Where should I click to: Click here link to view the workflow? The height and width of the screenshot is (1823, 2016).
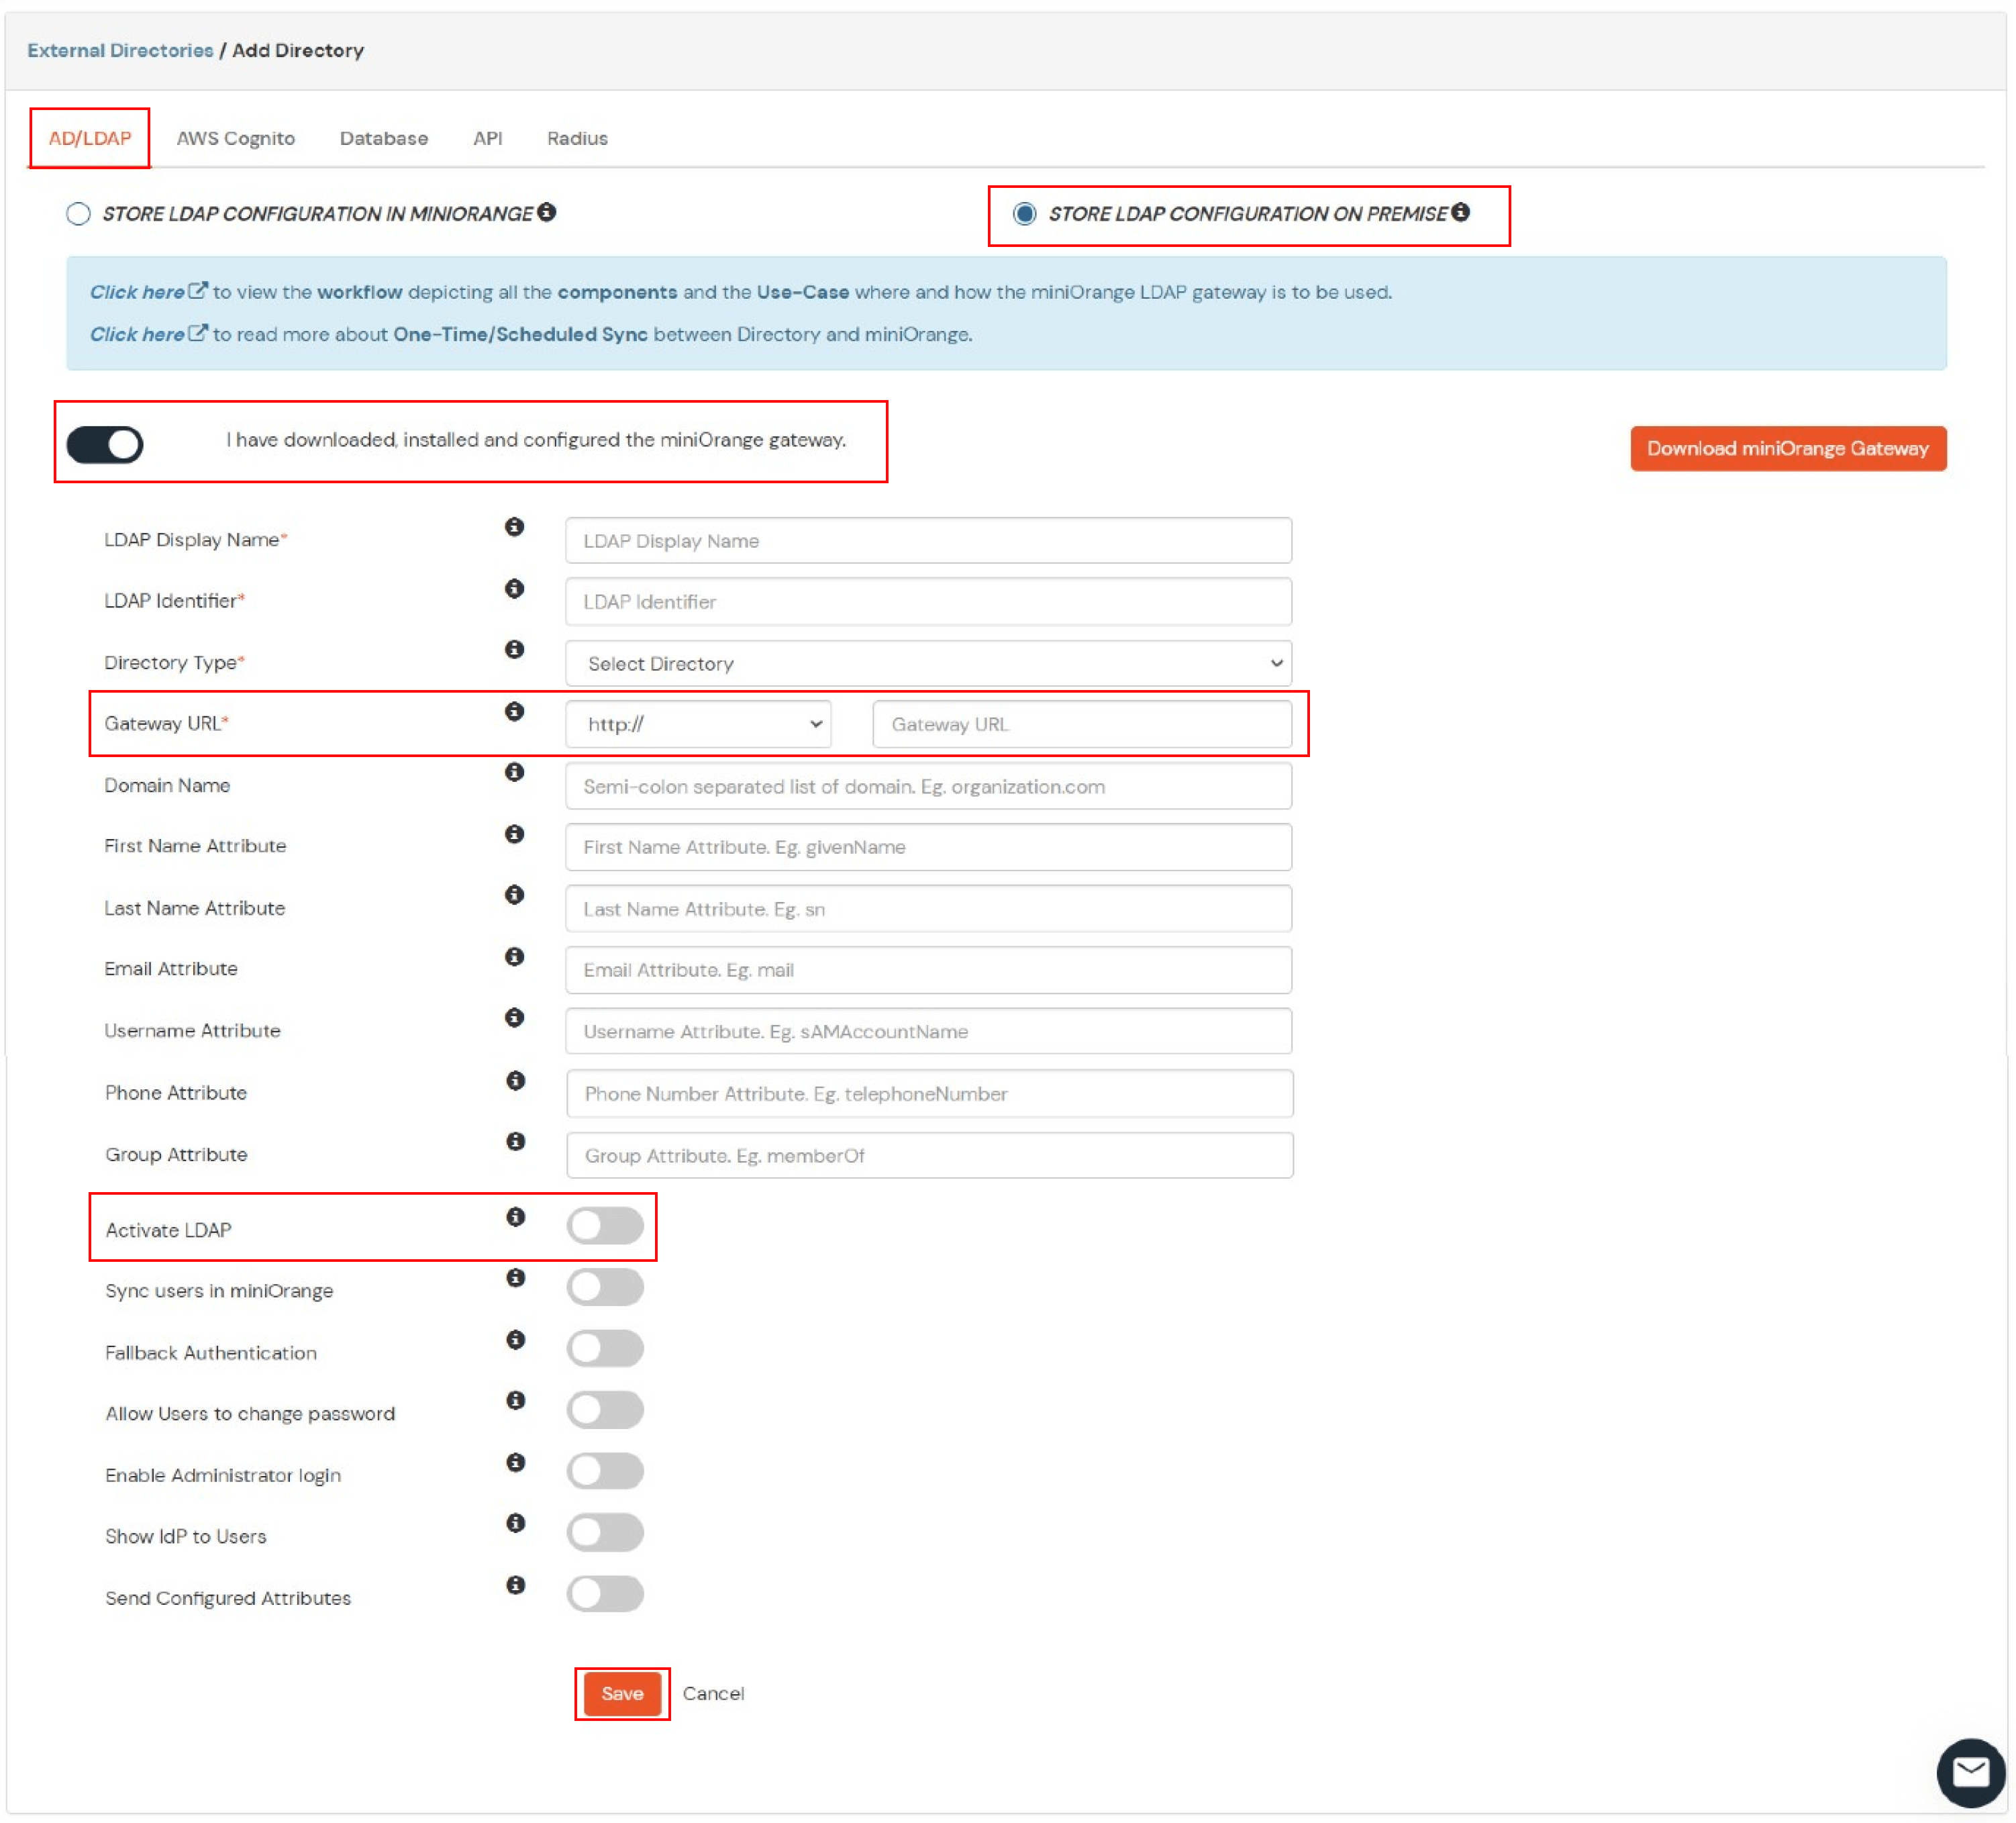[148, 292]
